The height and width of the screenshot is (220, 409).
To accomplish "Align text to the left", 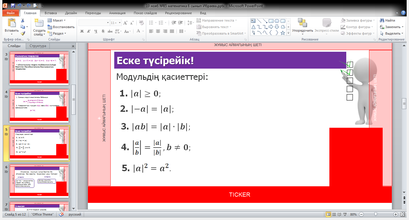I will coord(151,31).
